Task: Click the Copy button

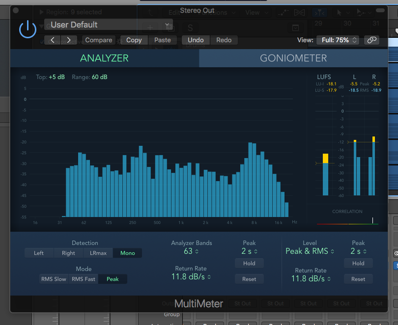Action: click(x=134, y=40)
